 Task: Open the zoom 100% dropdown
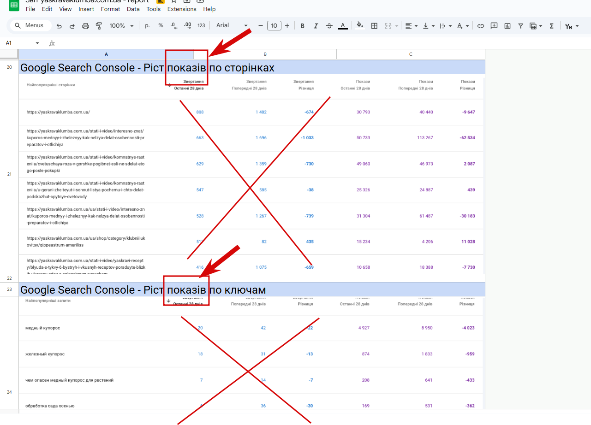[x=122, y=26]
